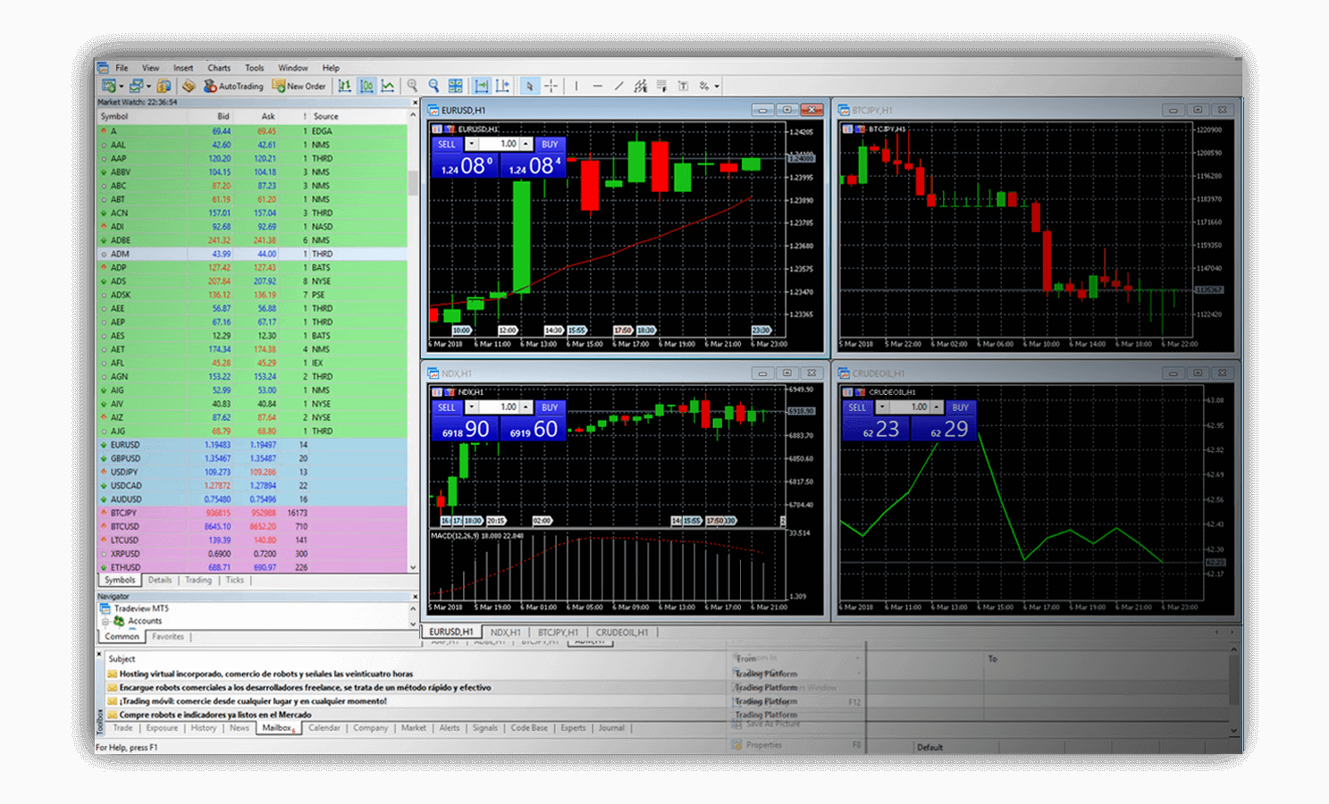Open volume dropdown on EURUSD trade panel
The height and width of the screenshot is (804, 1329).
click(x=471, y=144)
